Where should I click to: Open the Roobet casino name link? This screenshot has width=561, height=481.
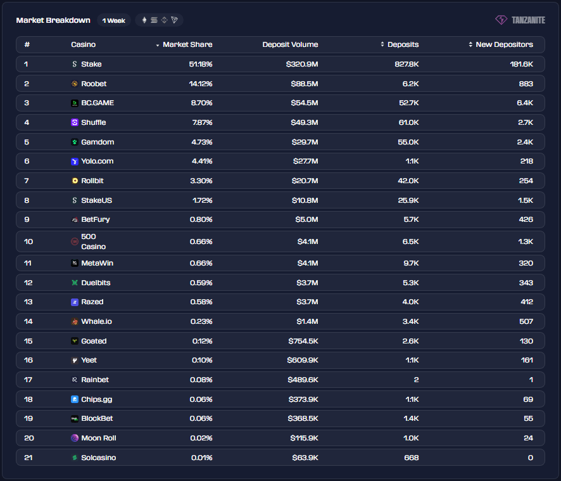click(94, 84)
